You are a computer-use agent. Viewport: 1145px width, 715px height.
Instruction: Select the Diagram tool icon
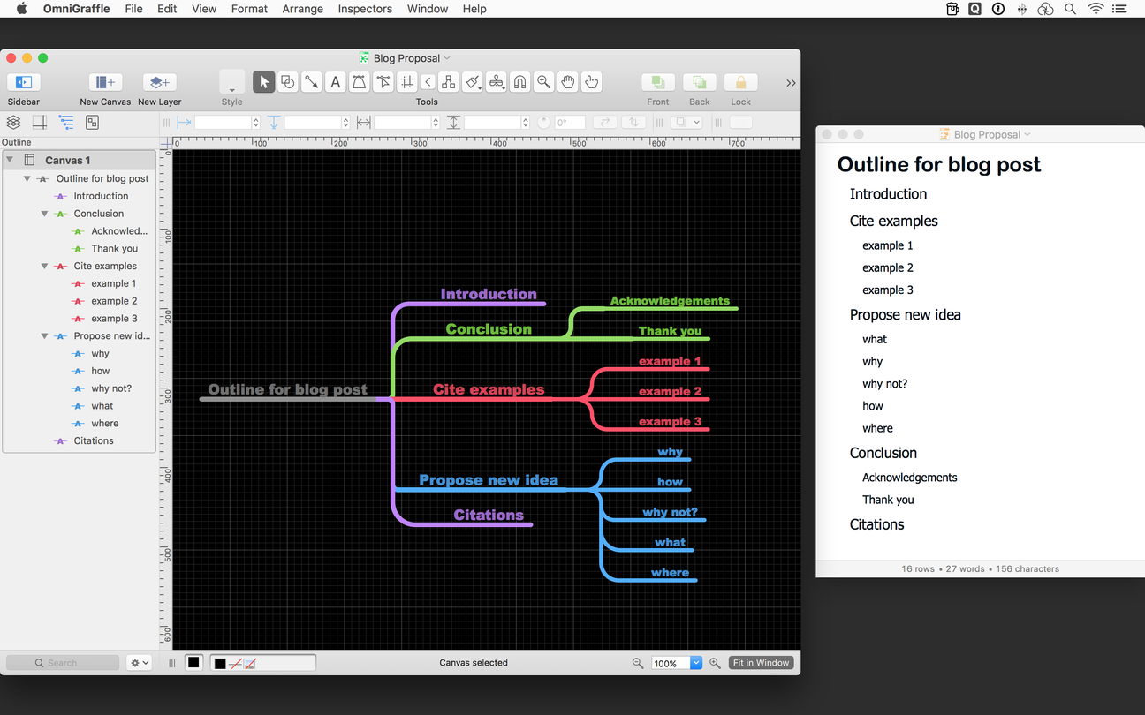click(449, 82)
